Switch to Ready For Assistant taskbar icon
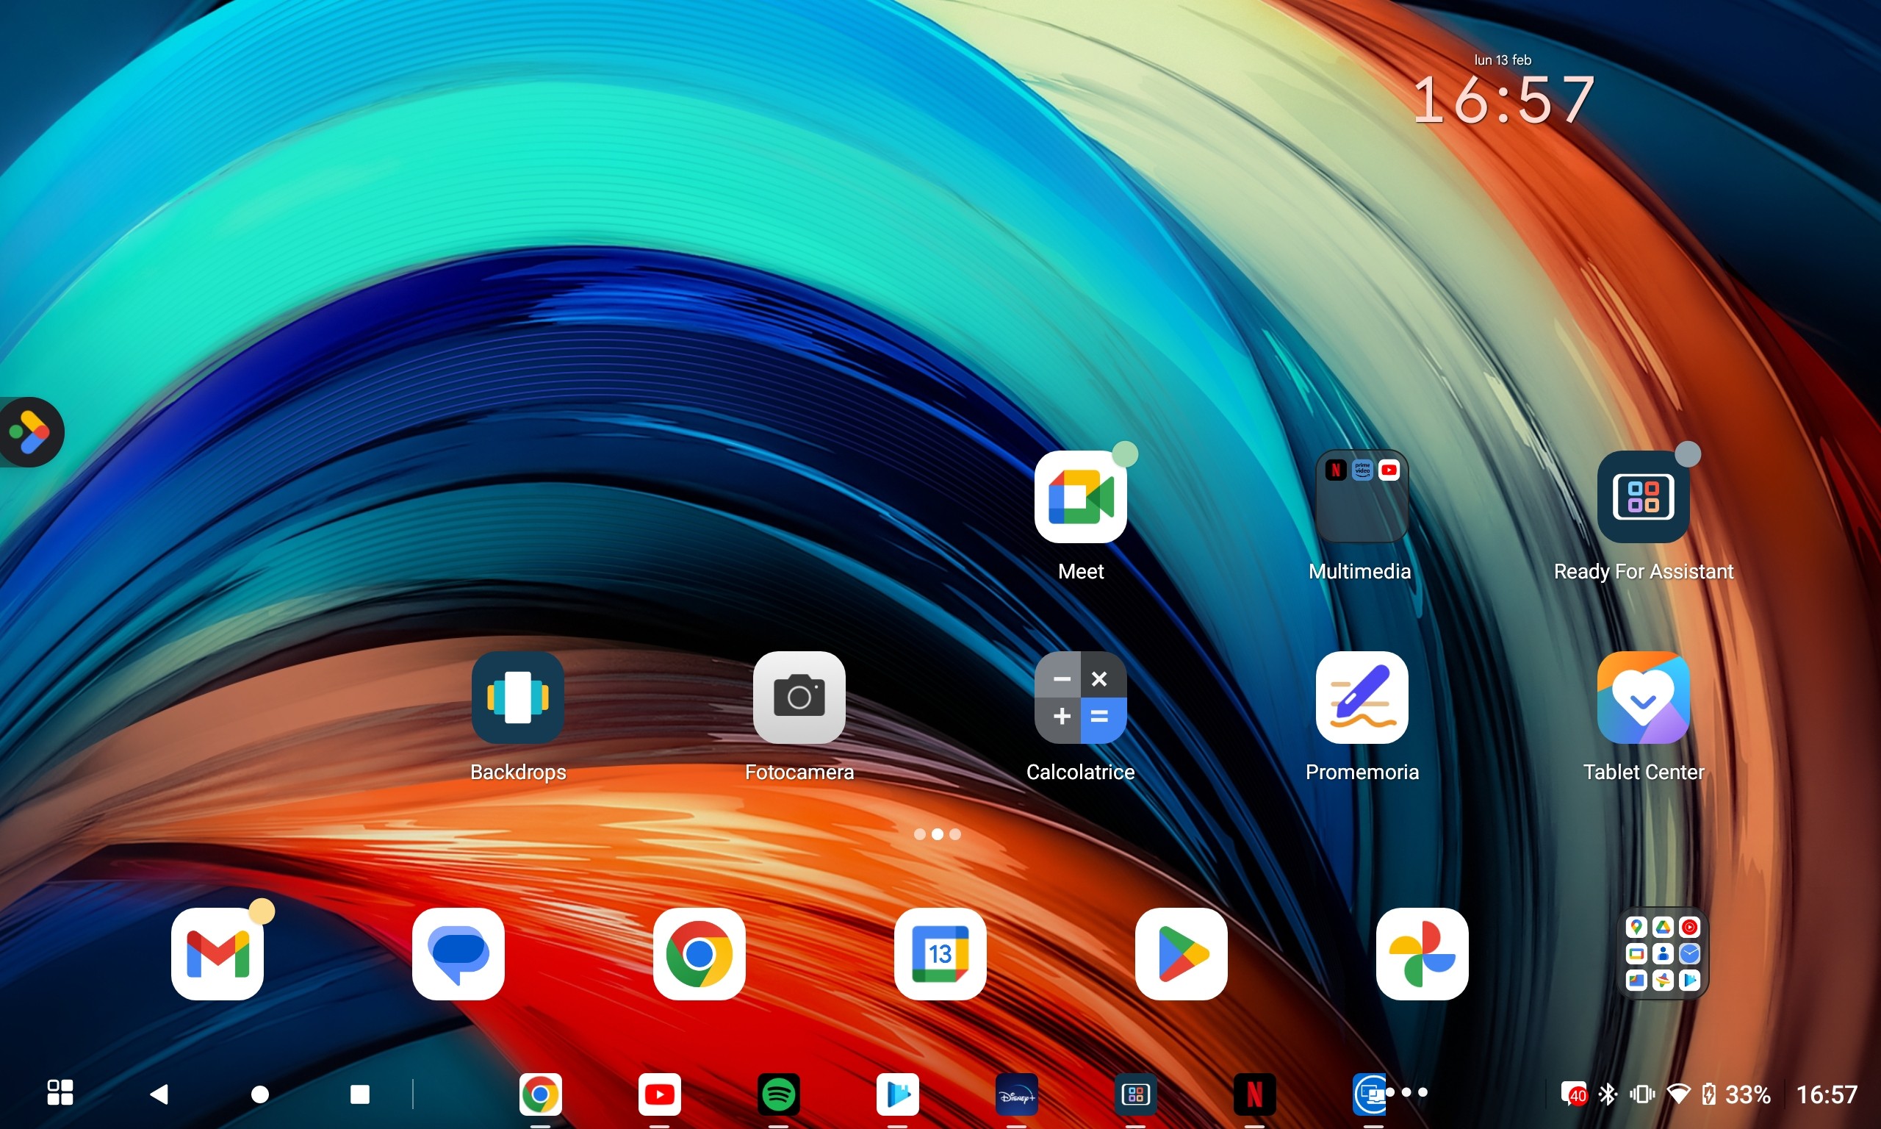Image resolution: width=1881 pixels, height=1129 pixels. pos(1135,1094)
